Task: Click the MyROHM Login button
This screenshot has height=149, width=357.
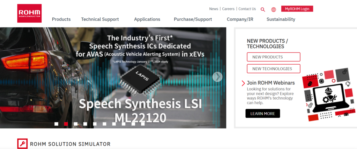Action: [x=297, y=9]
